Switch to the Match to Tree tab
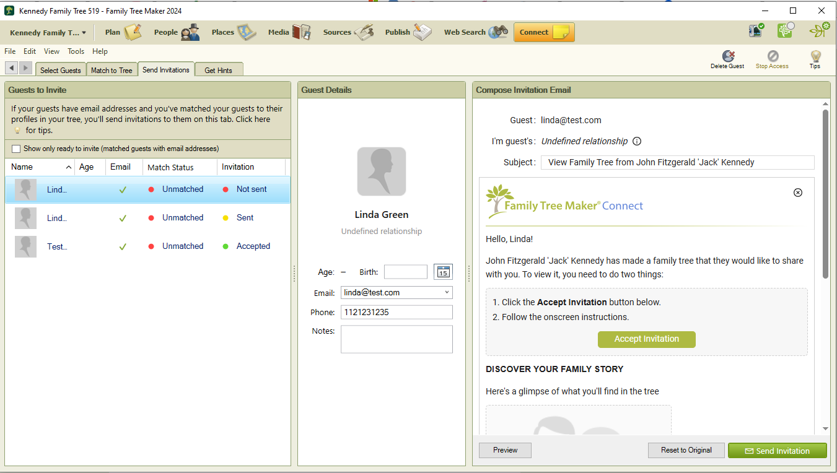Image resolution: width=837 pixels, height=473 pixels. pyautogui.click(x=112, y=70)
